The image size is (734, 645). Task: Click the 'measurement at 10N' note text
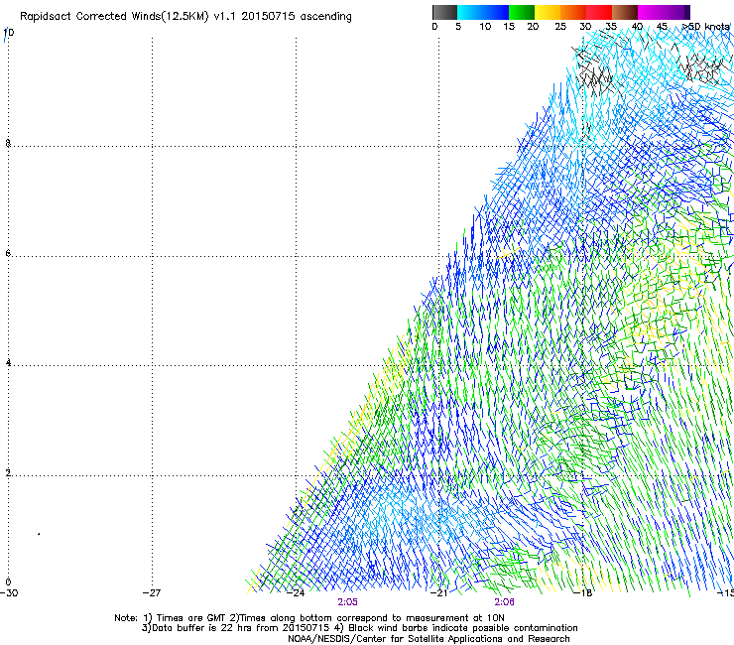pos(456,618)
